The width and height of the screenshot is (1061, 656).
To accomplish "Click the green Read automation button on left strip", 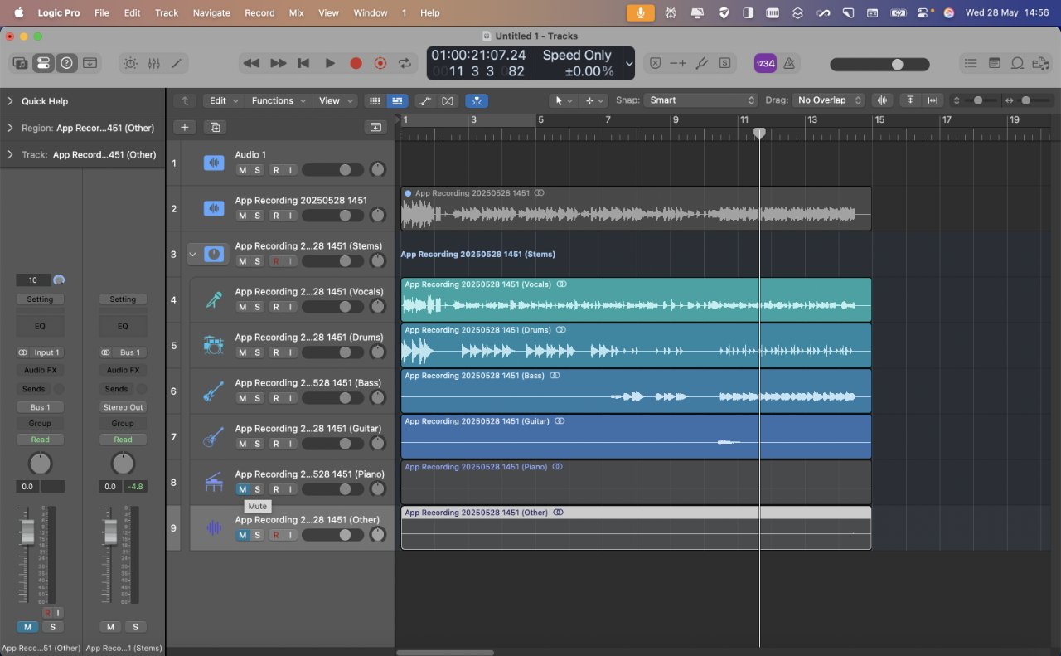I will (40, 440).
